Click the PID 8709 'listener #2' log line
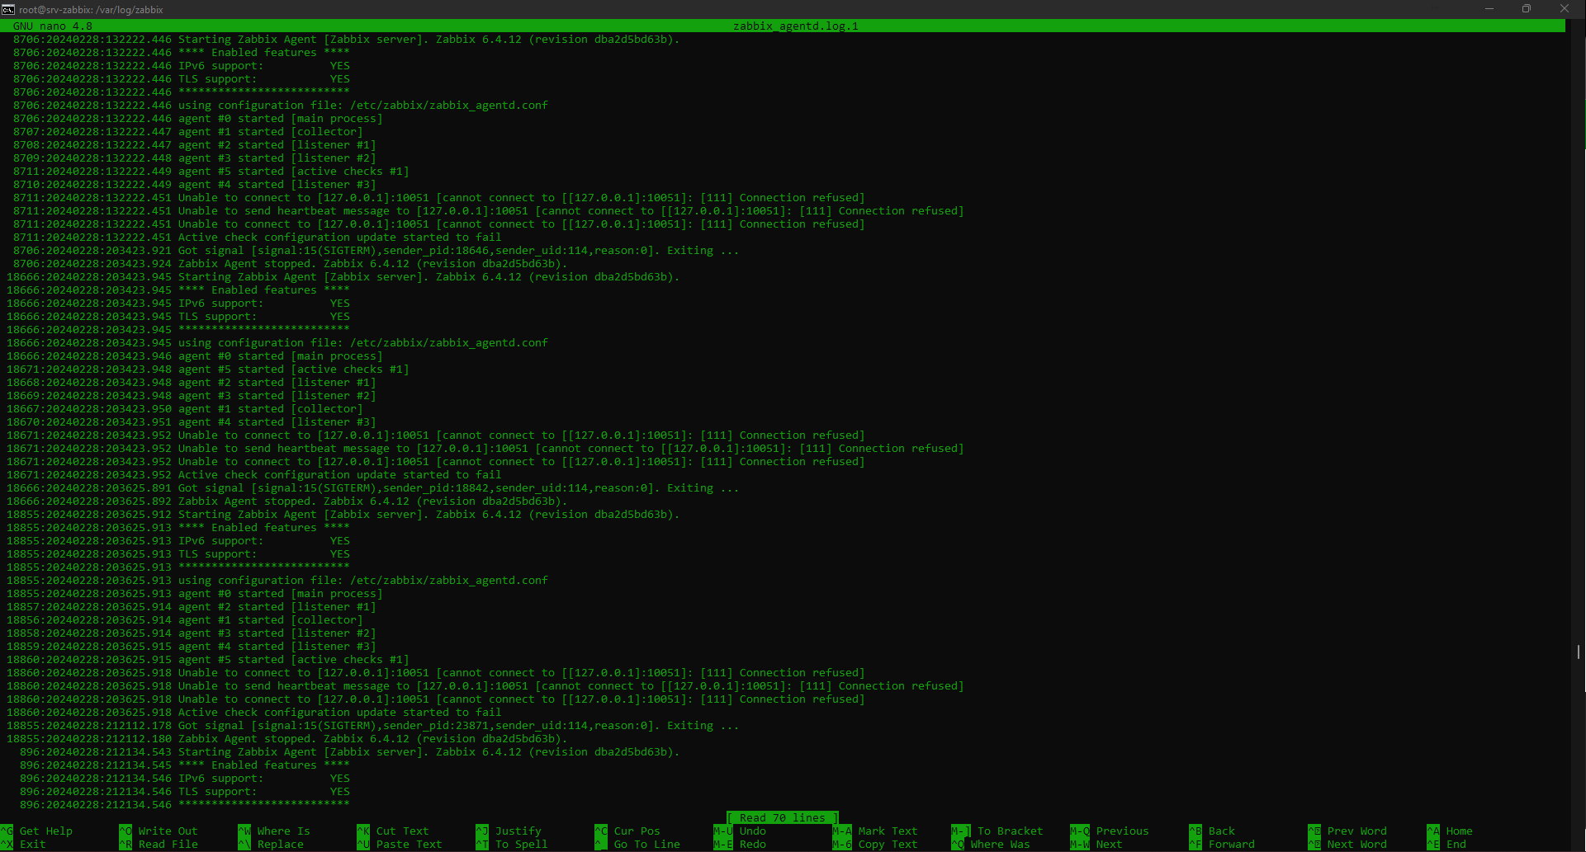Viewport: 1586px width, 852px height. tap(195, 158)
